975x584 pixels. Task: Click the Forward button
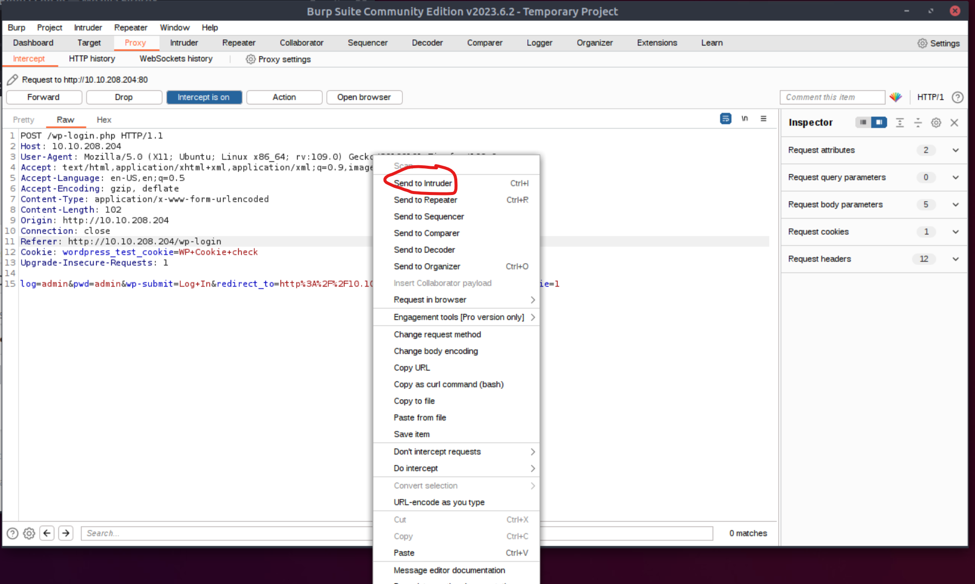(x=44, y=97)
